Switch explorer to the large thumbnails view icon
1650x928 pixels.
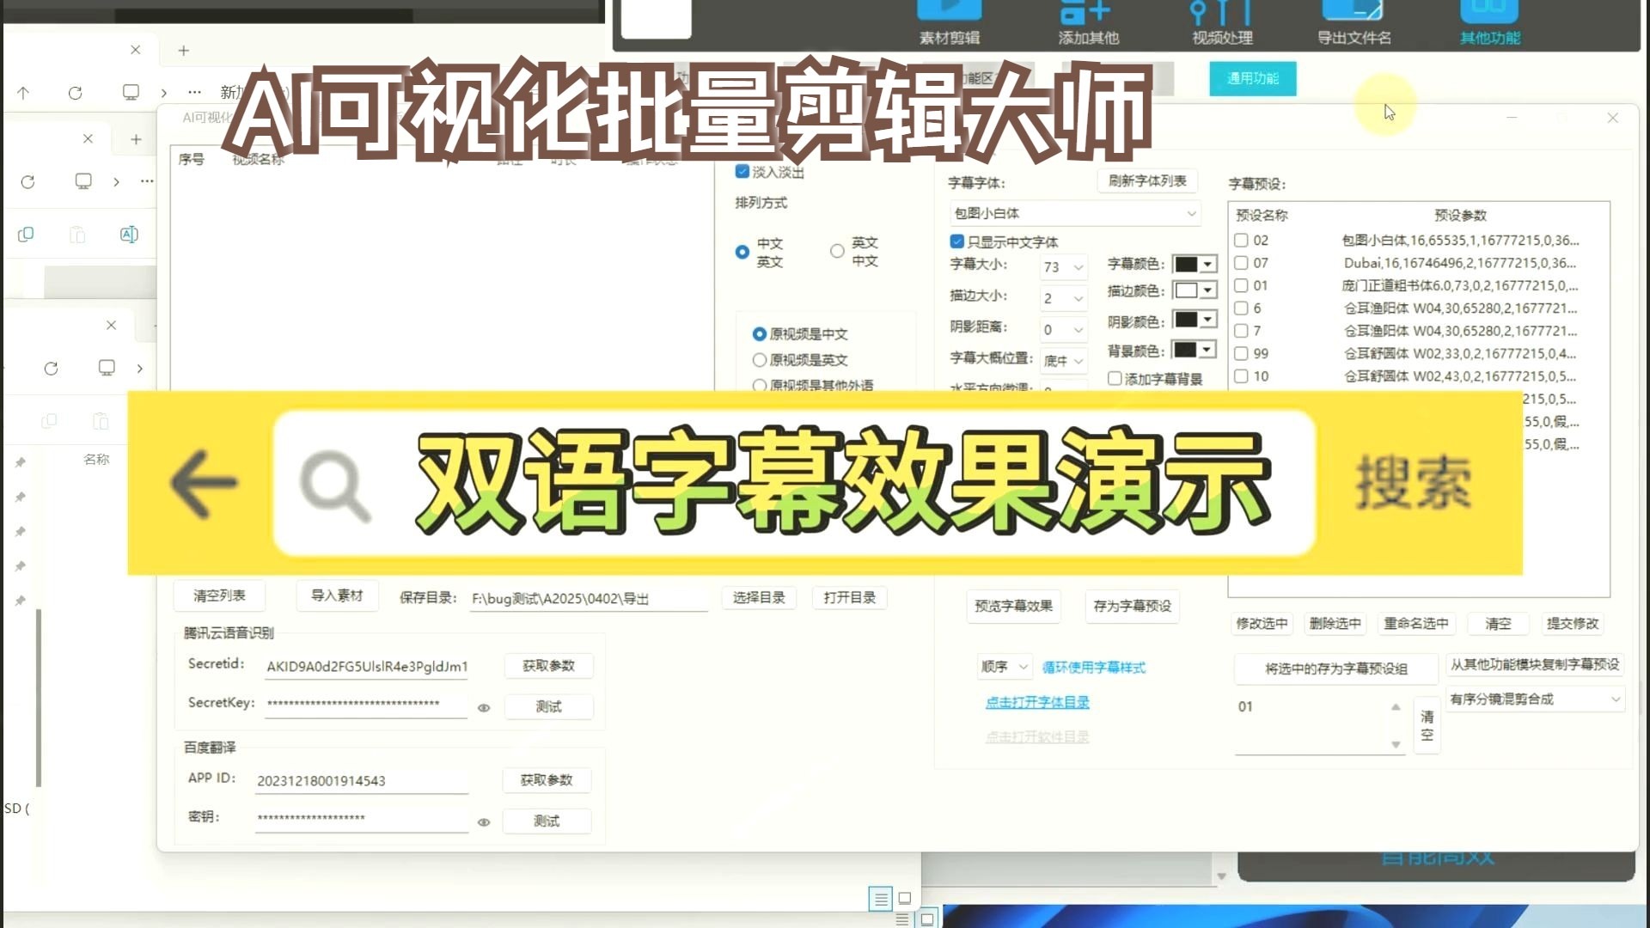click(x=905, y=899)
